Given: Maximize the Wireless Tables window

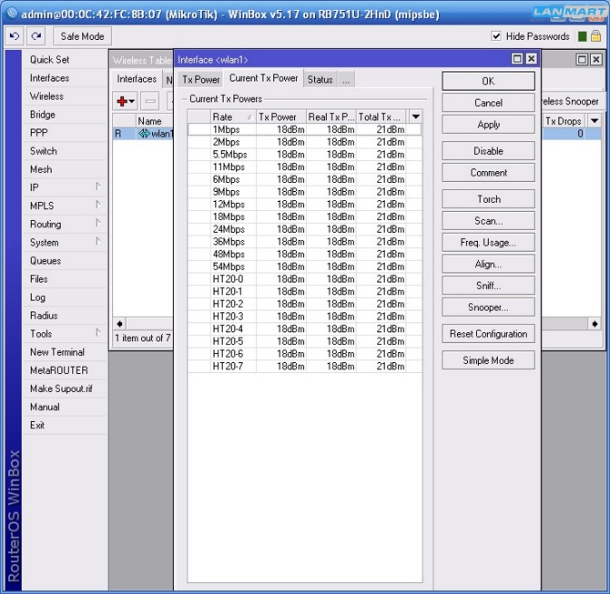Looking at the screenshot, I should (x=582, y=59).
